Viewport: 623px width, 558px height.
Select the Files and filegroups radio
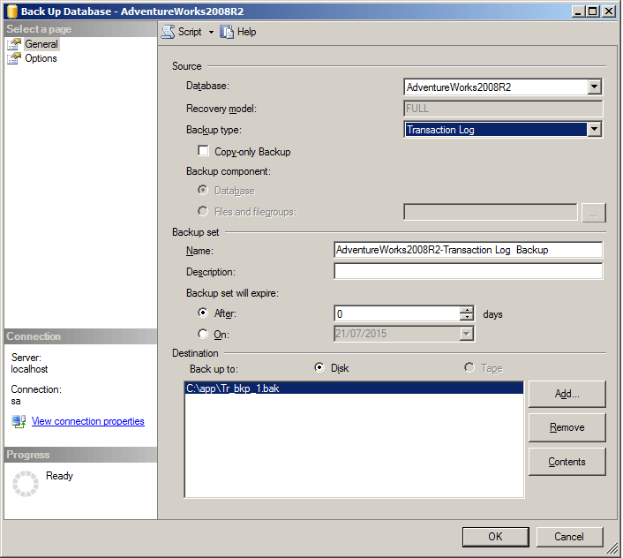coord(203,211)
